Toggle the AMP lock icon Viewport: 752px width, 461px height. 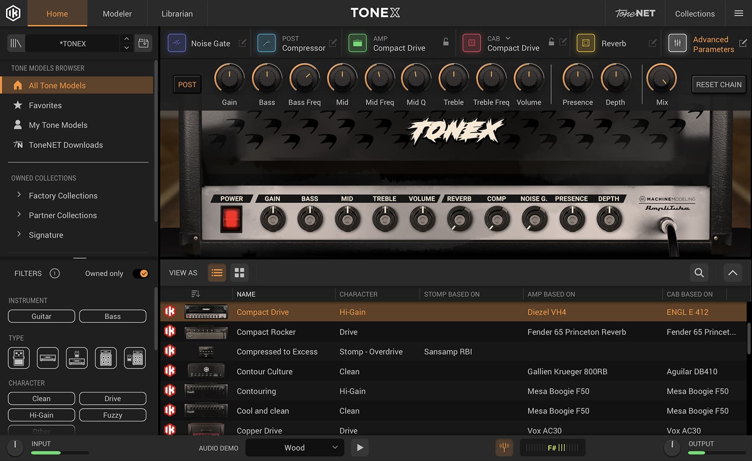[446, 42]
